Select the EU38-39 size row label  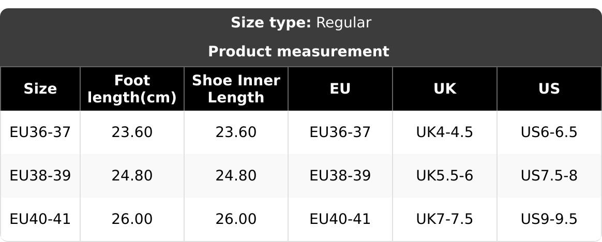[40, 176]
